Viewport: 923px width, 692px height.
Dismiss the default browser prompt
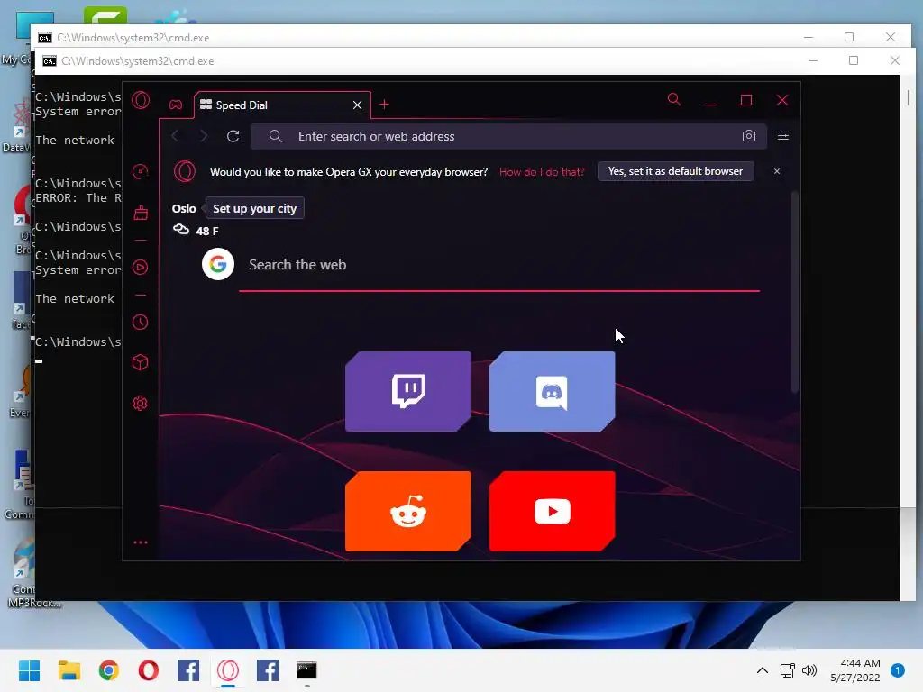point(776,171)
